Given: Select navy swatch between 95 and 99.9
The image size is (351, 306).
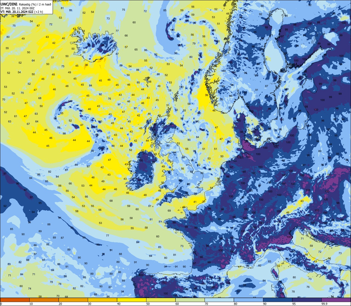Looking at the screenshot, I should coord(307,300).
